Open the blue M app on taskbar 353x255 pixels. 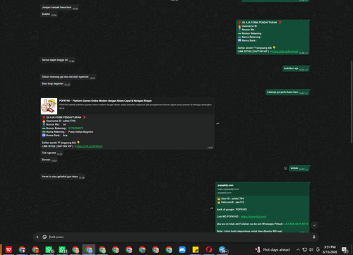pyautogui.click(x=182, y=249)
